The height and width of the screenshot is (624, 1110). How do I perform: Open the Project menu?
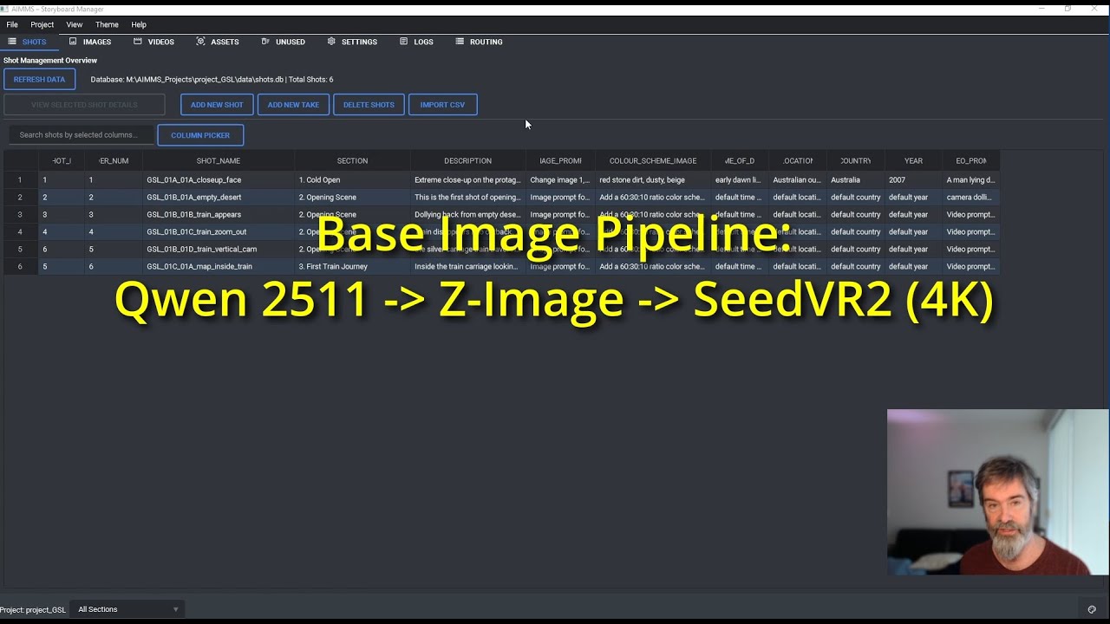coord(42,24)
